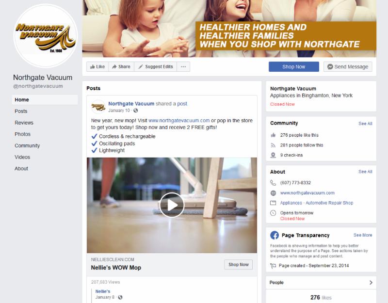The height and width of the screenshot is (303, 388).
Task: Click Shop Now under Nellie's WOW Mop
Action: click(x=238, y=264)
